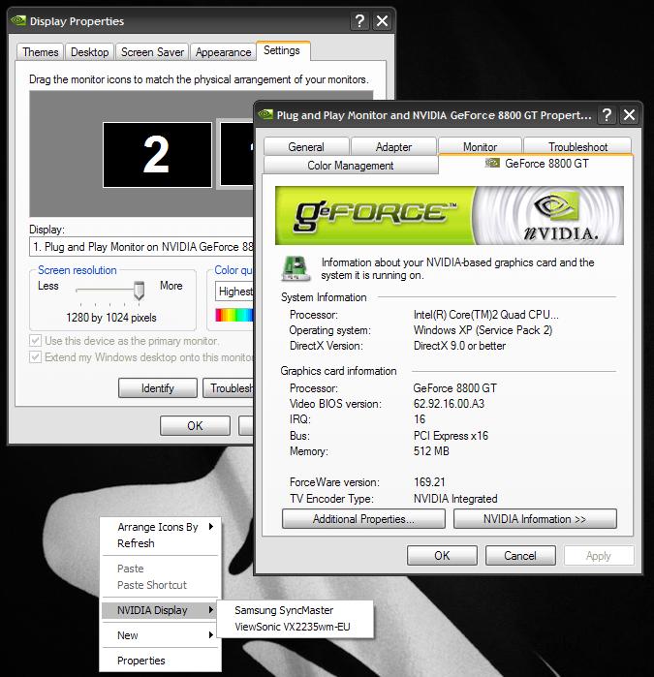The width and height of the screenshot is (654, 677).
Task: Click the PCI Express x16 bus value
Action: click(x=451, y=435)
